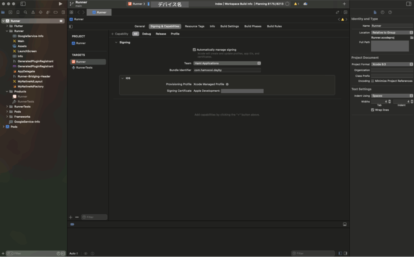Select the Profile configuration filter

pos(175,34)
